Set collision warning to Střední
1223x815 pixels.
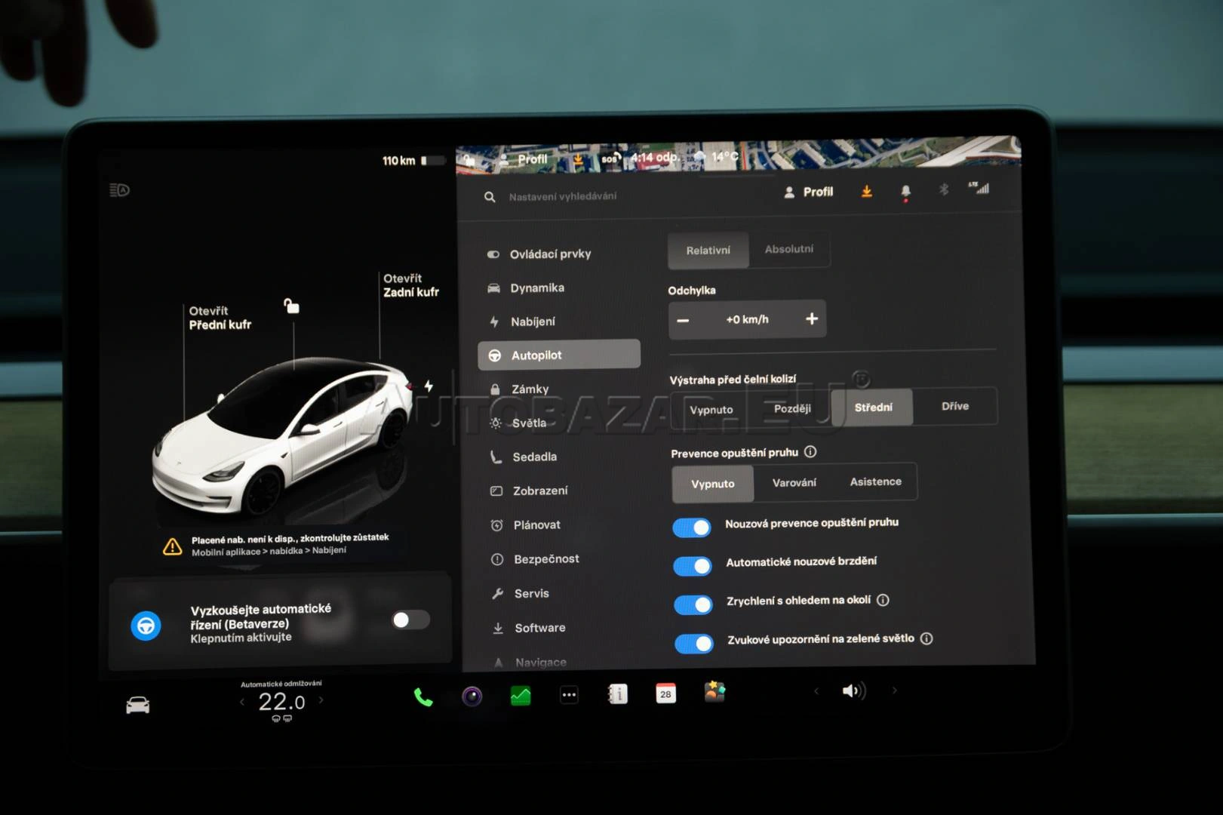(873, 407)
